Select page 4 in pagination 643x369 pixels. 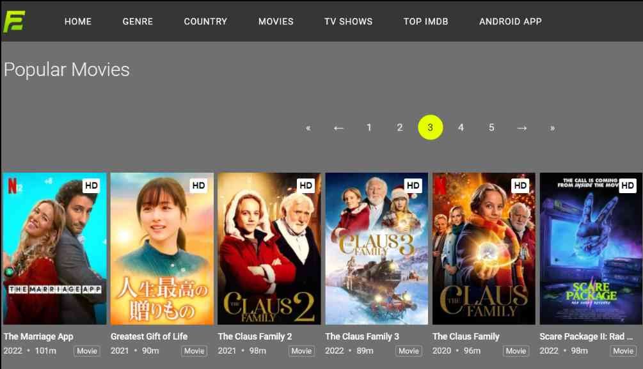[x=461, y=127]
